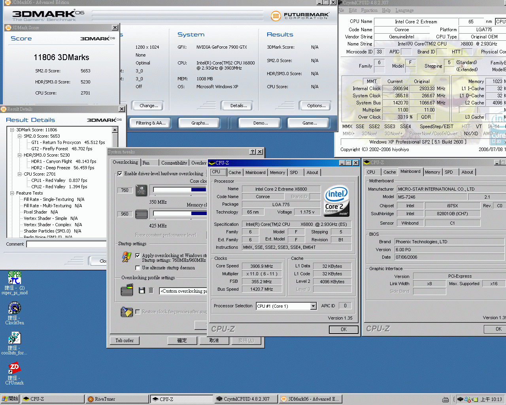Click the keyboard icon in the system tray
506x405 pixels.
tap(446, 399)
